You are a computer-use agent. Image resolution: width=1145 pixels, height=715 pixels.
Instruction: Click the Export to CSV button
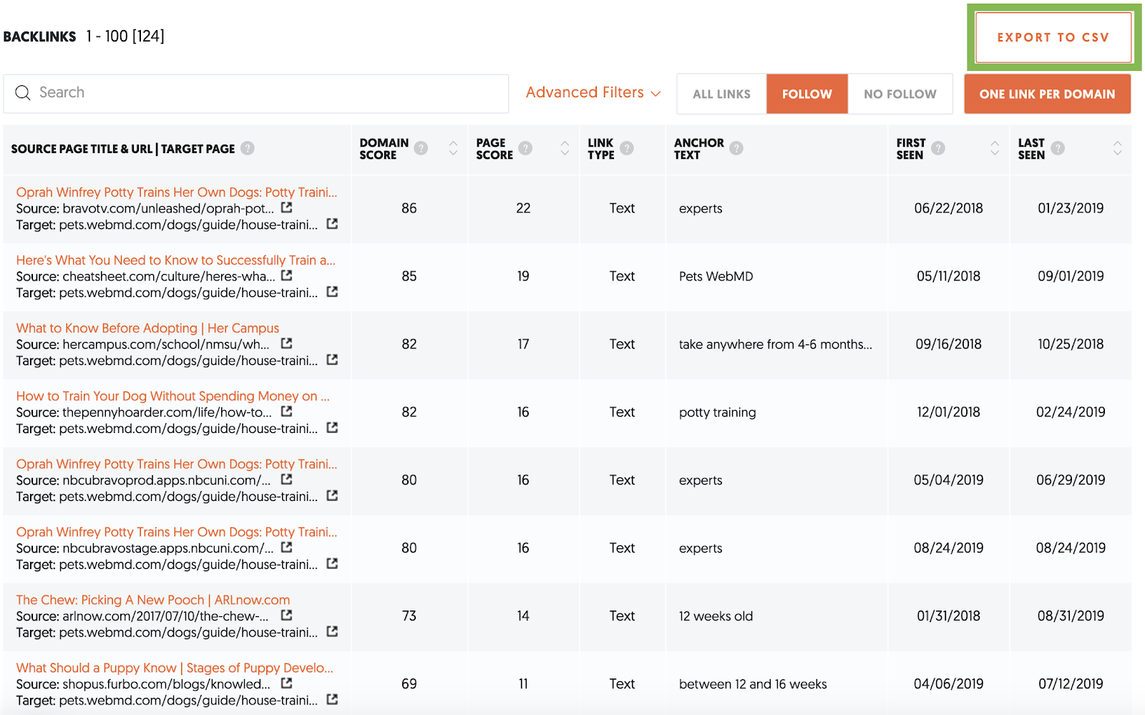pyautogui.click(x=1053, y=37)
